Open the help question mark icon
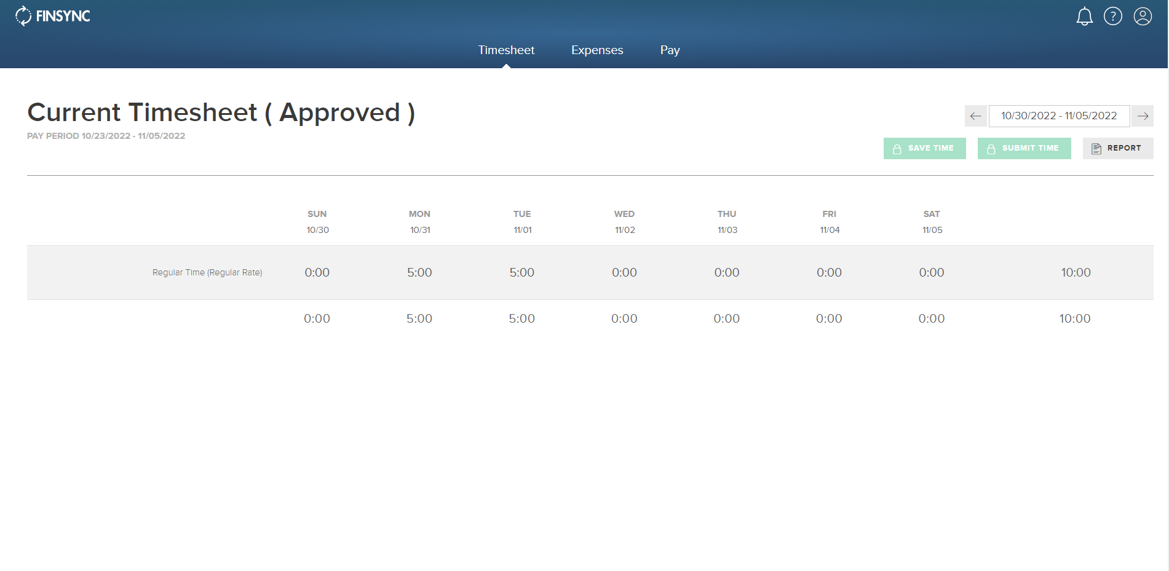1169x571 pixels. [x=1113, y=17]
